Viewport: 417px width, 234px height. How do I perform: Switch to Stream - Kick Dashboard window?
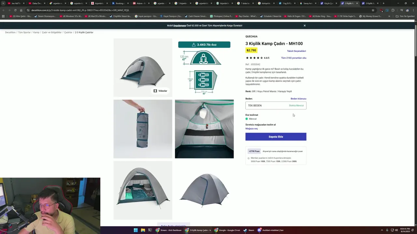pos(169,230)
